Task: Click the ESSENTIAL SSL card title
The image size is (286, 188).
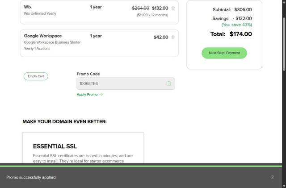Action: (55, 146)
